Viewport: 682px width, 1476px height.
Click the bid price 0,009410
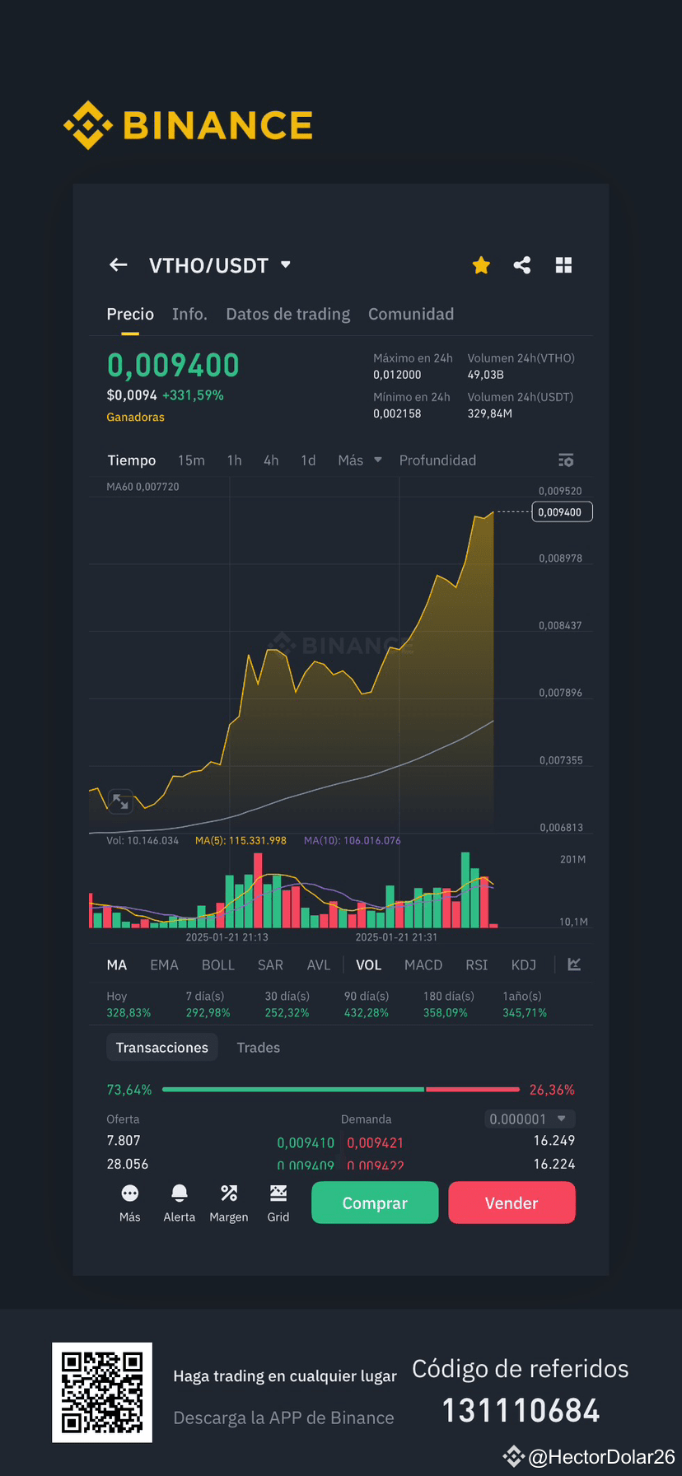point(306,1142)
